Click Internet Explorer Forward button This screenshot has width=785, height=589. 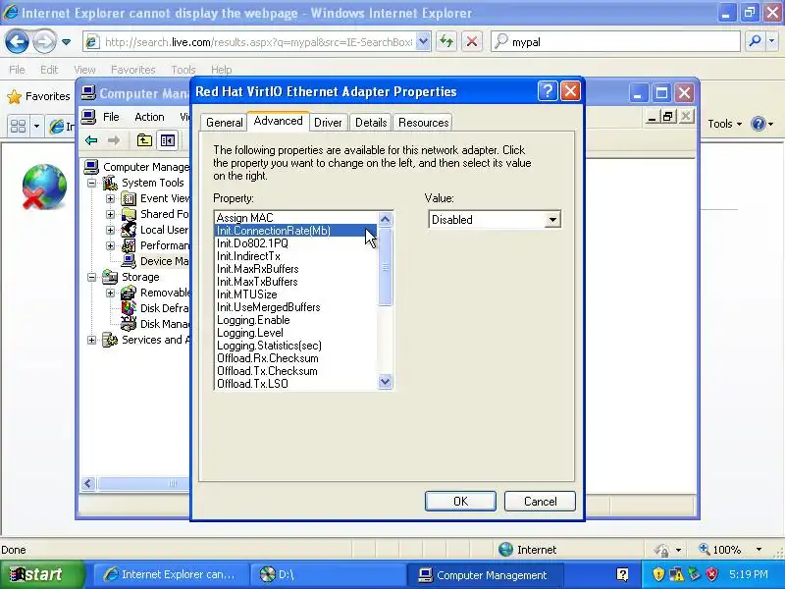[44, 41]
